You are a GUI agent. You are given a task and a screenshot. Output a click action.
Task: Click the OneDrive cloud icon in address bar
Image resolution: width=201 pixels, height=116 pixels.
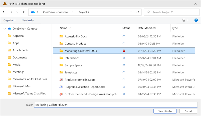[x=33, y=12]
